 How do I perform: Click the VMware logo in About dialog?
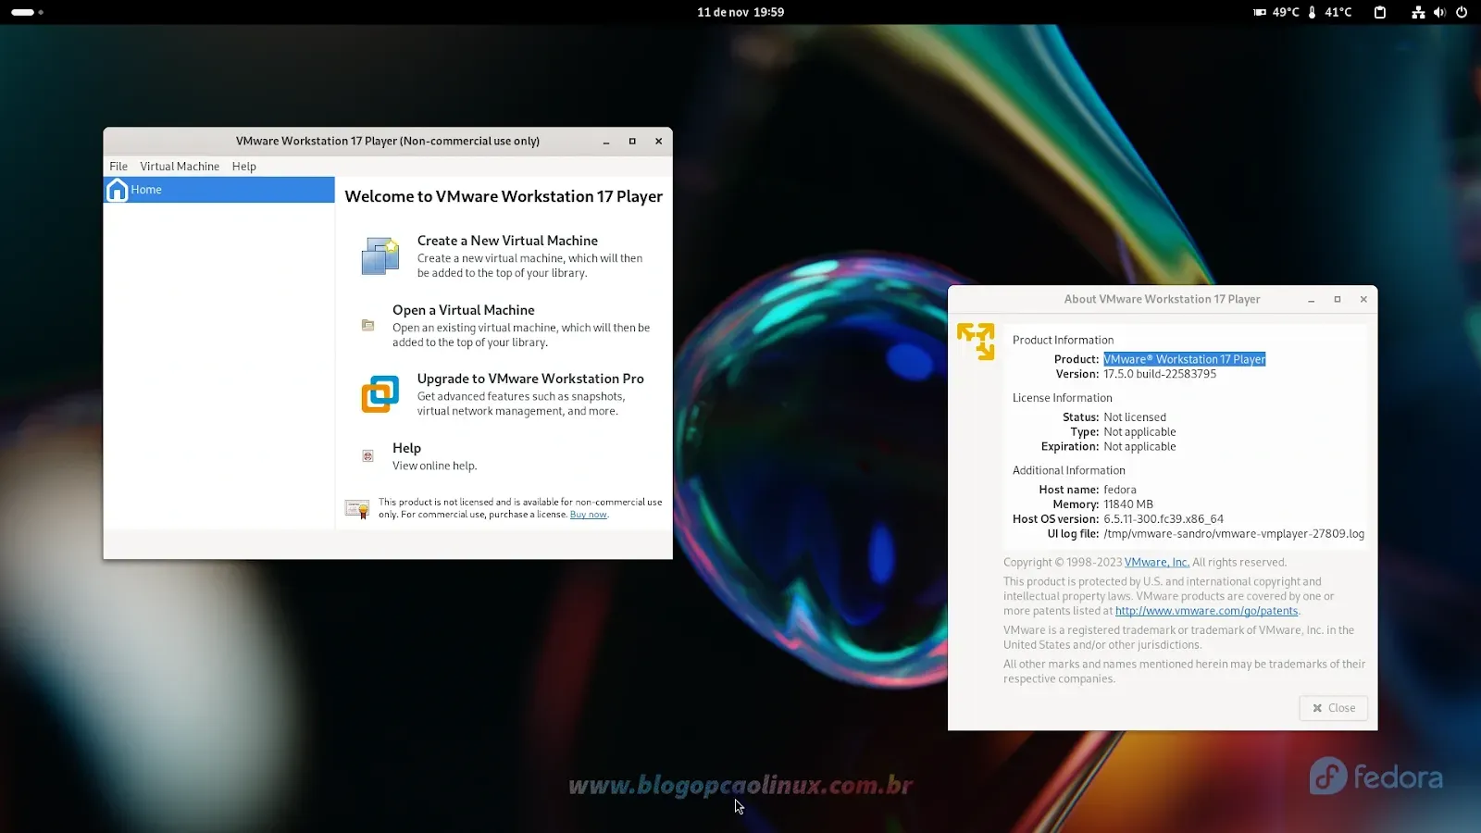[x=976, y=342]
